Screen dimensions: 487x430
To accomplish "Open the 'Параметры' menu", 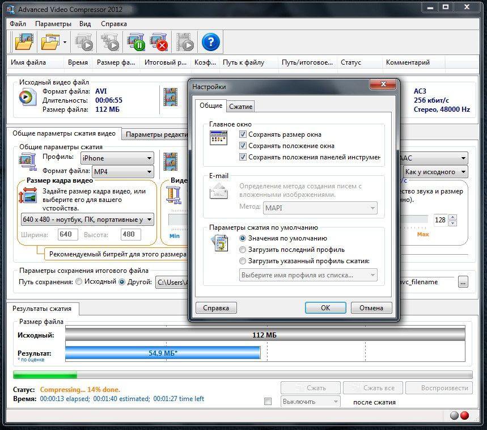I will pos(53,24).
